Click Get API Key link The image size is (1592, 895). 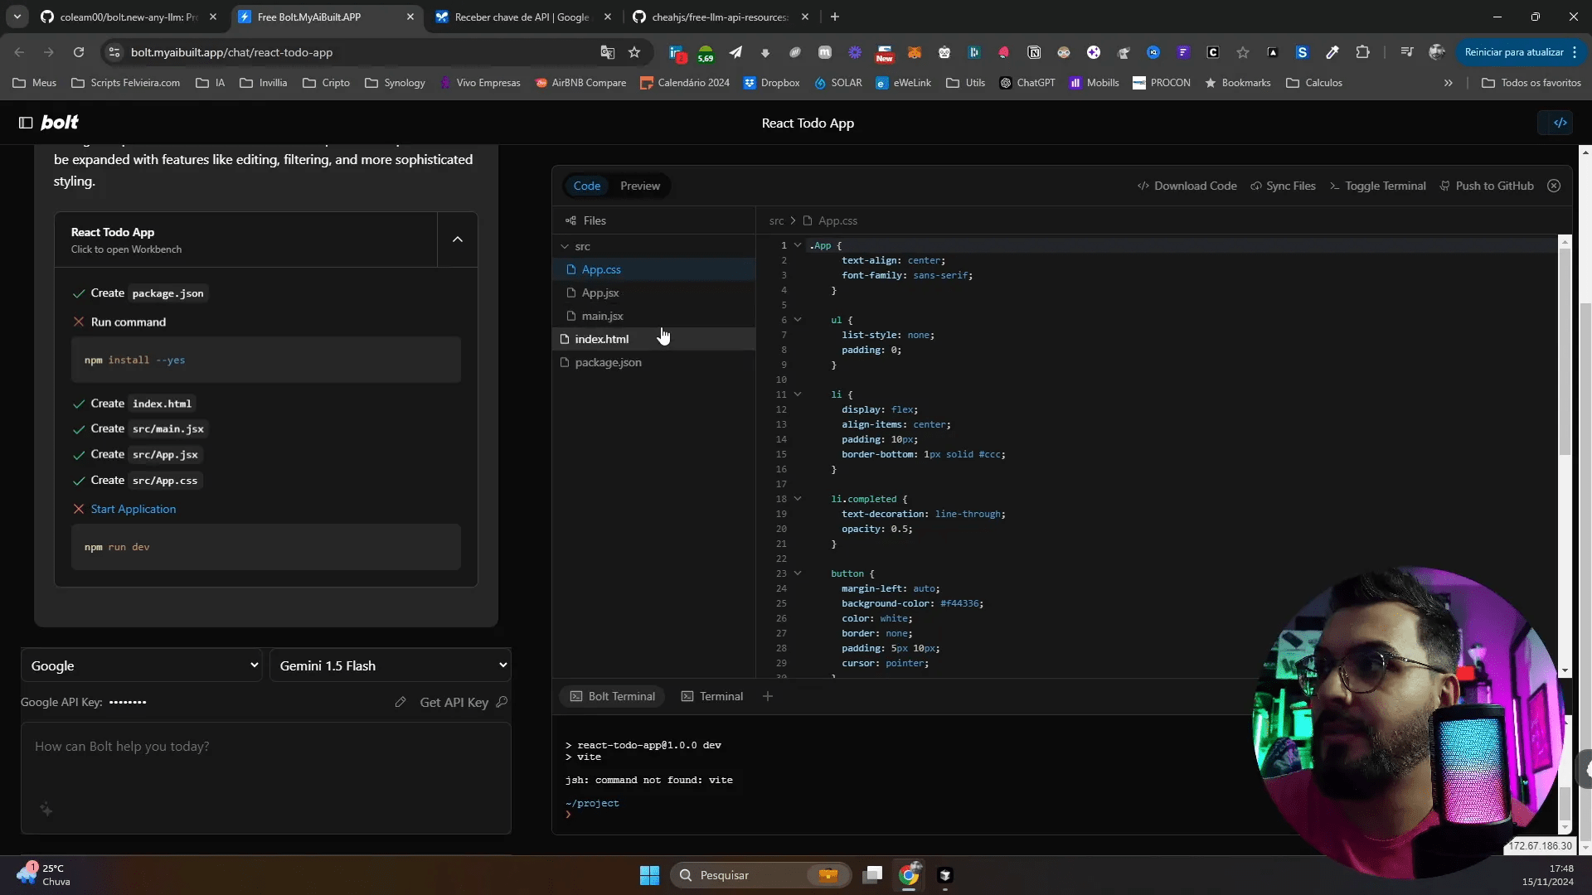464,702
